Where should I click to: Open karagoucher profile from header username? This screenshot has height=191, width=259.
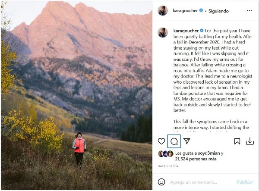tap(186, 11)
